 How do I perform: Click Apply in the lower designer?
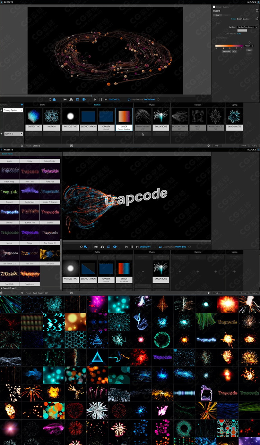[254, 293]
